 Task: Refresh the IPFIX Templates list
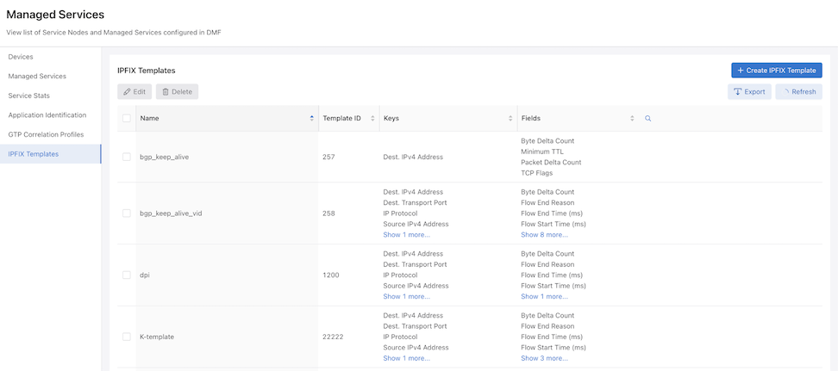click(x=799, y=92)
